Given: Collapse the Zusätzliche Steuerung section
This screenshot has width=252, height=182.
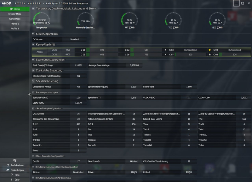Looking at the screenshot, I should click(33, 70).
